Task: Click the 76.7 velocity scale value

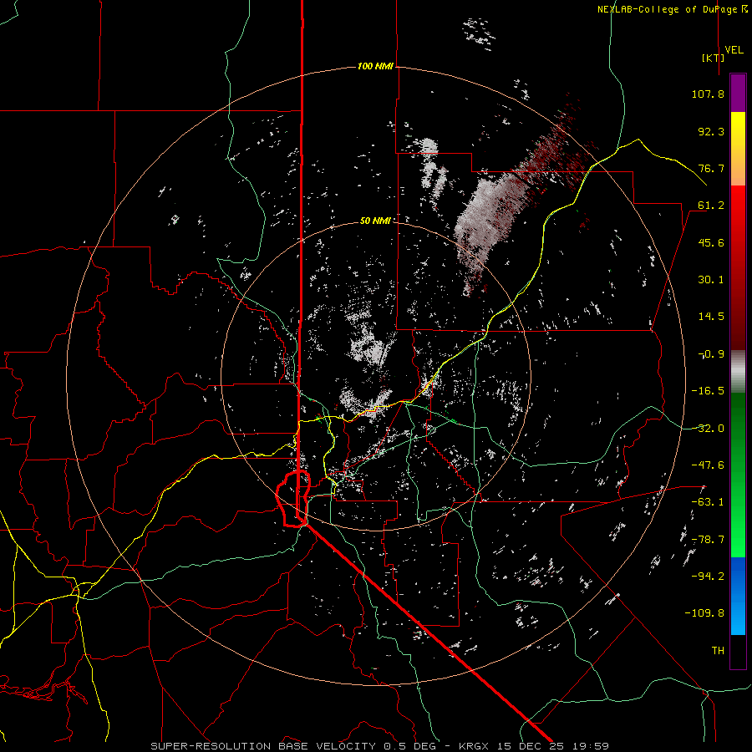Action: 711,168
